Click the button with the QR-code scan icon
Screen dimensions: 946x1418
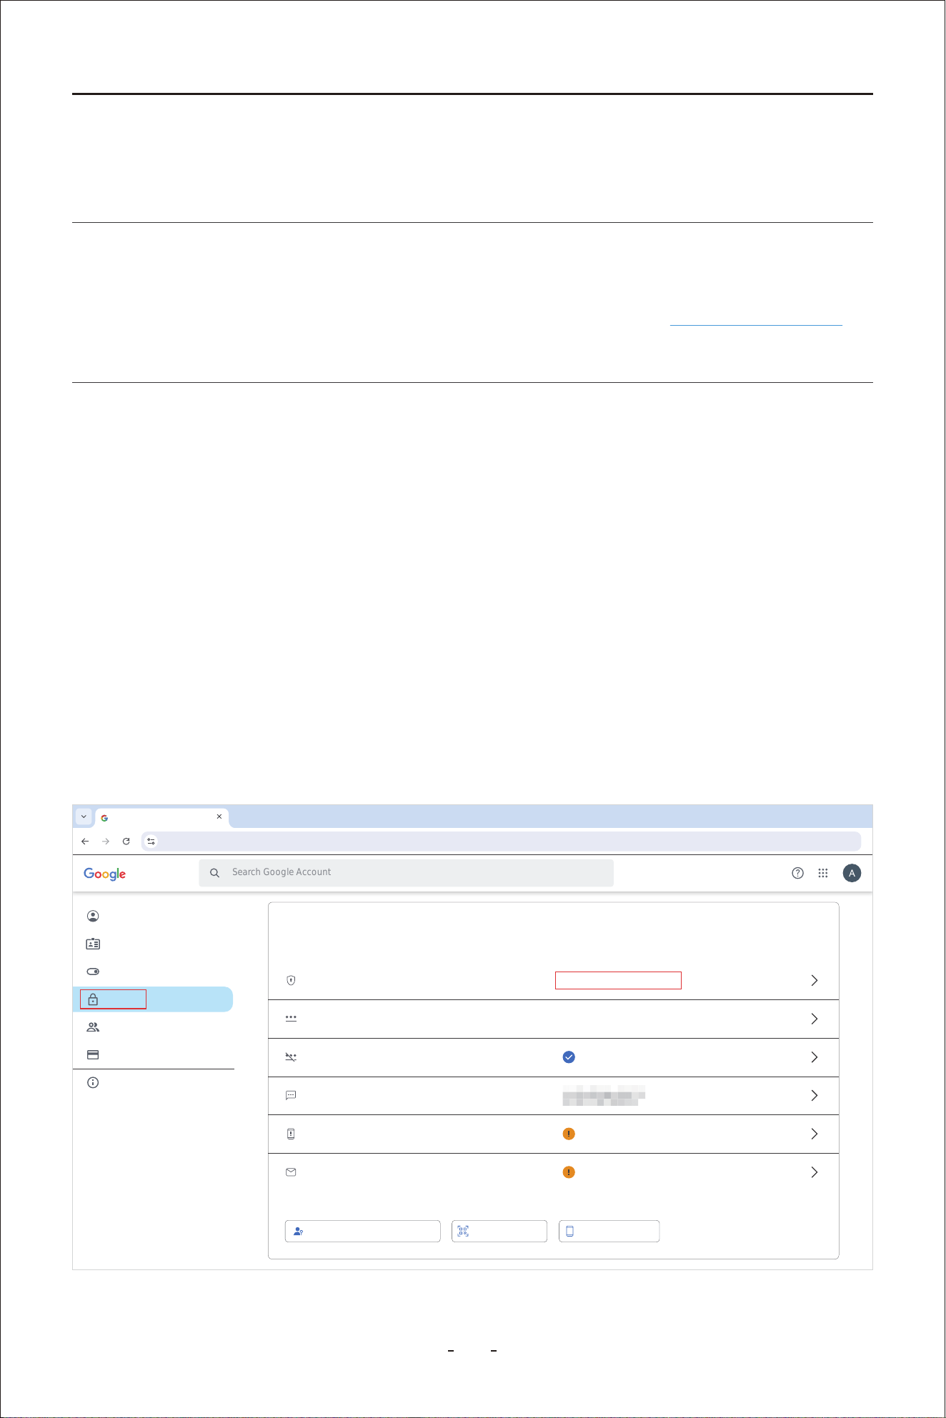(x=499, y=1232)
